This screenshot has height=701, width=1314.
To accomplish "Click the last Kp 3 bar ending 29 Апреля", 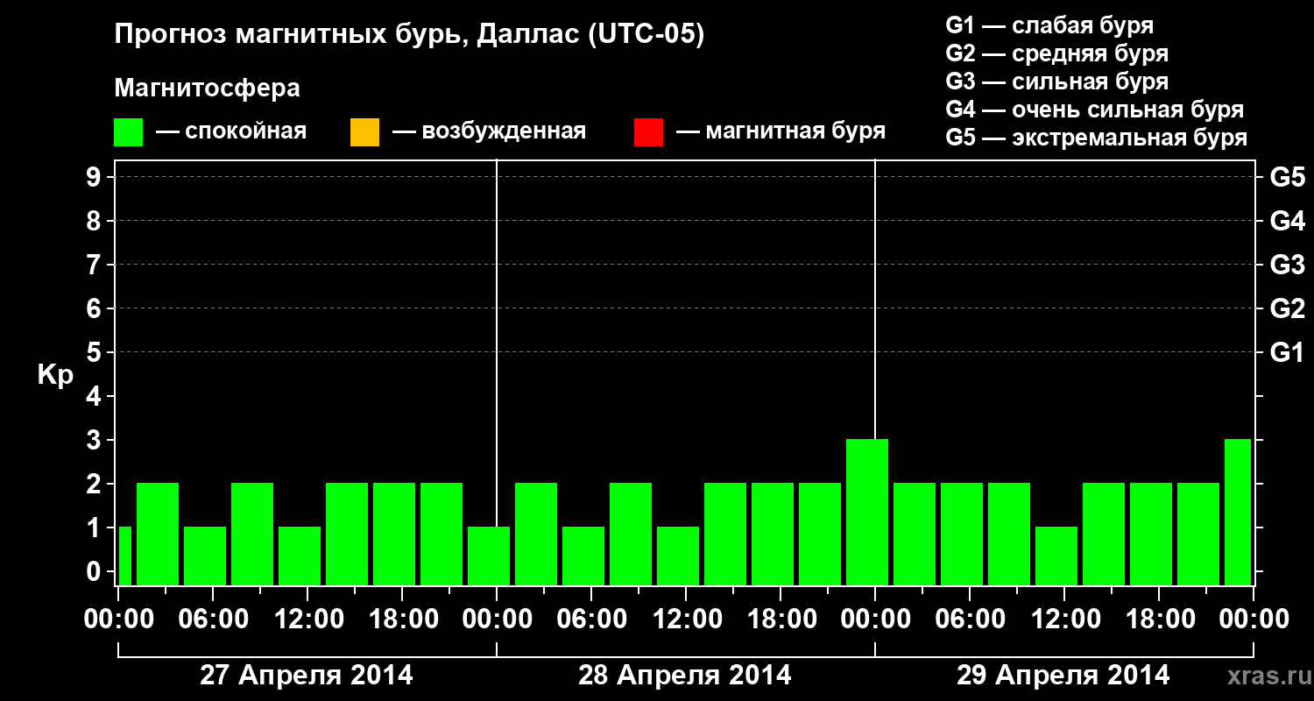I will pos(1238,512).
